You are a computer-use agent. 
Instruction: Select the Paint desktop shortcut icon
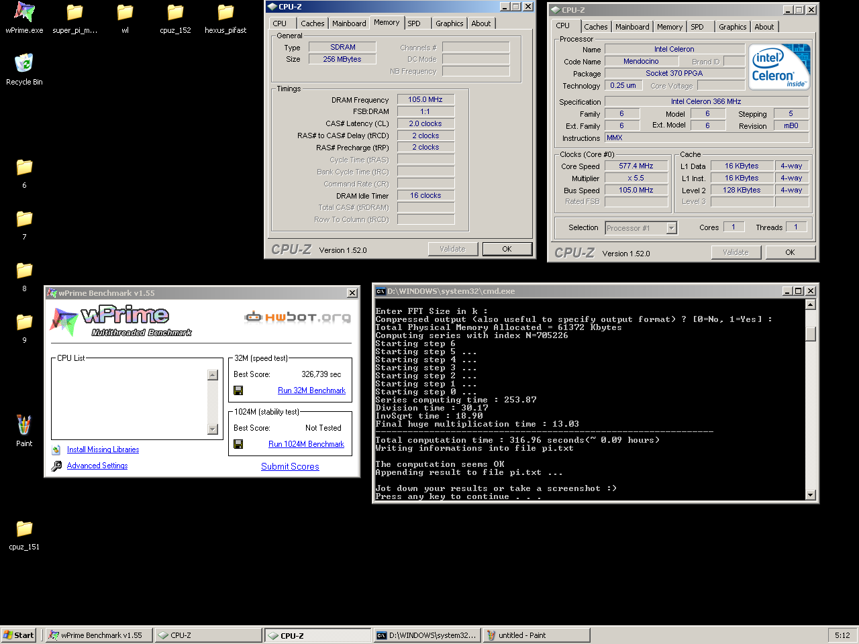pos(24,425)
